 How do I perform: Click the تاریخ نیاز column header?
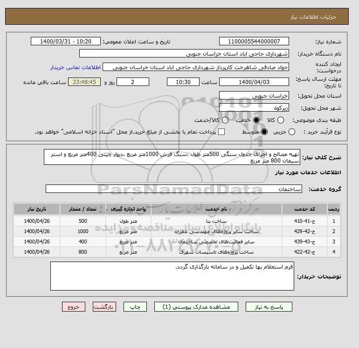(37, 209)
